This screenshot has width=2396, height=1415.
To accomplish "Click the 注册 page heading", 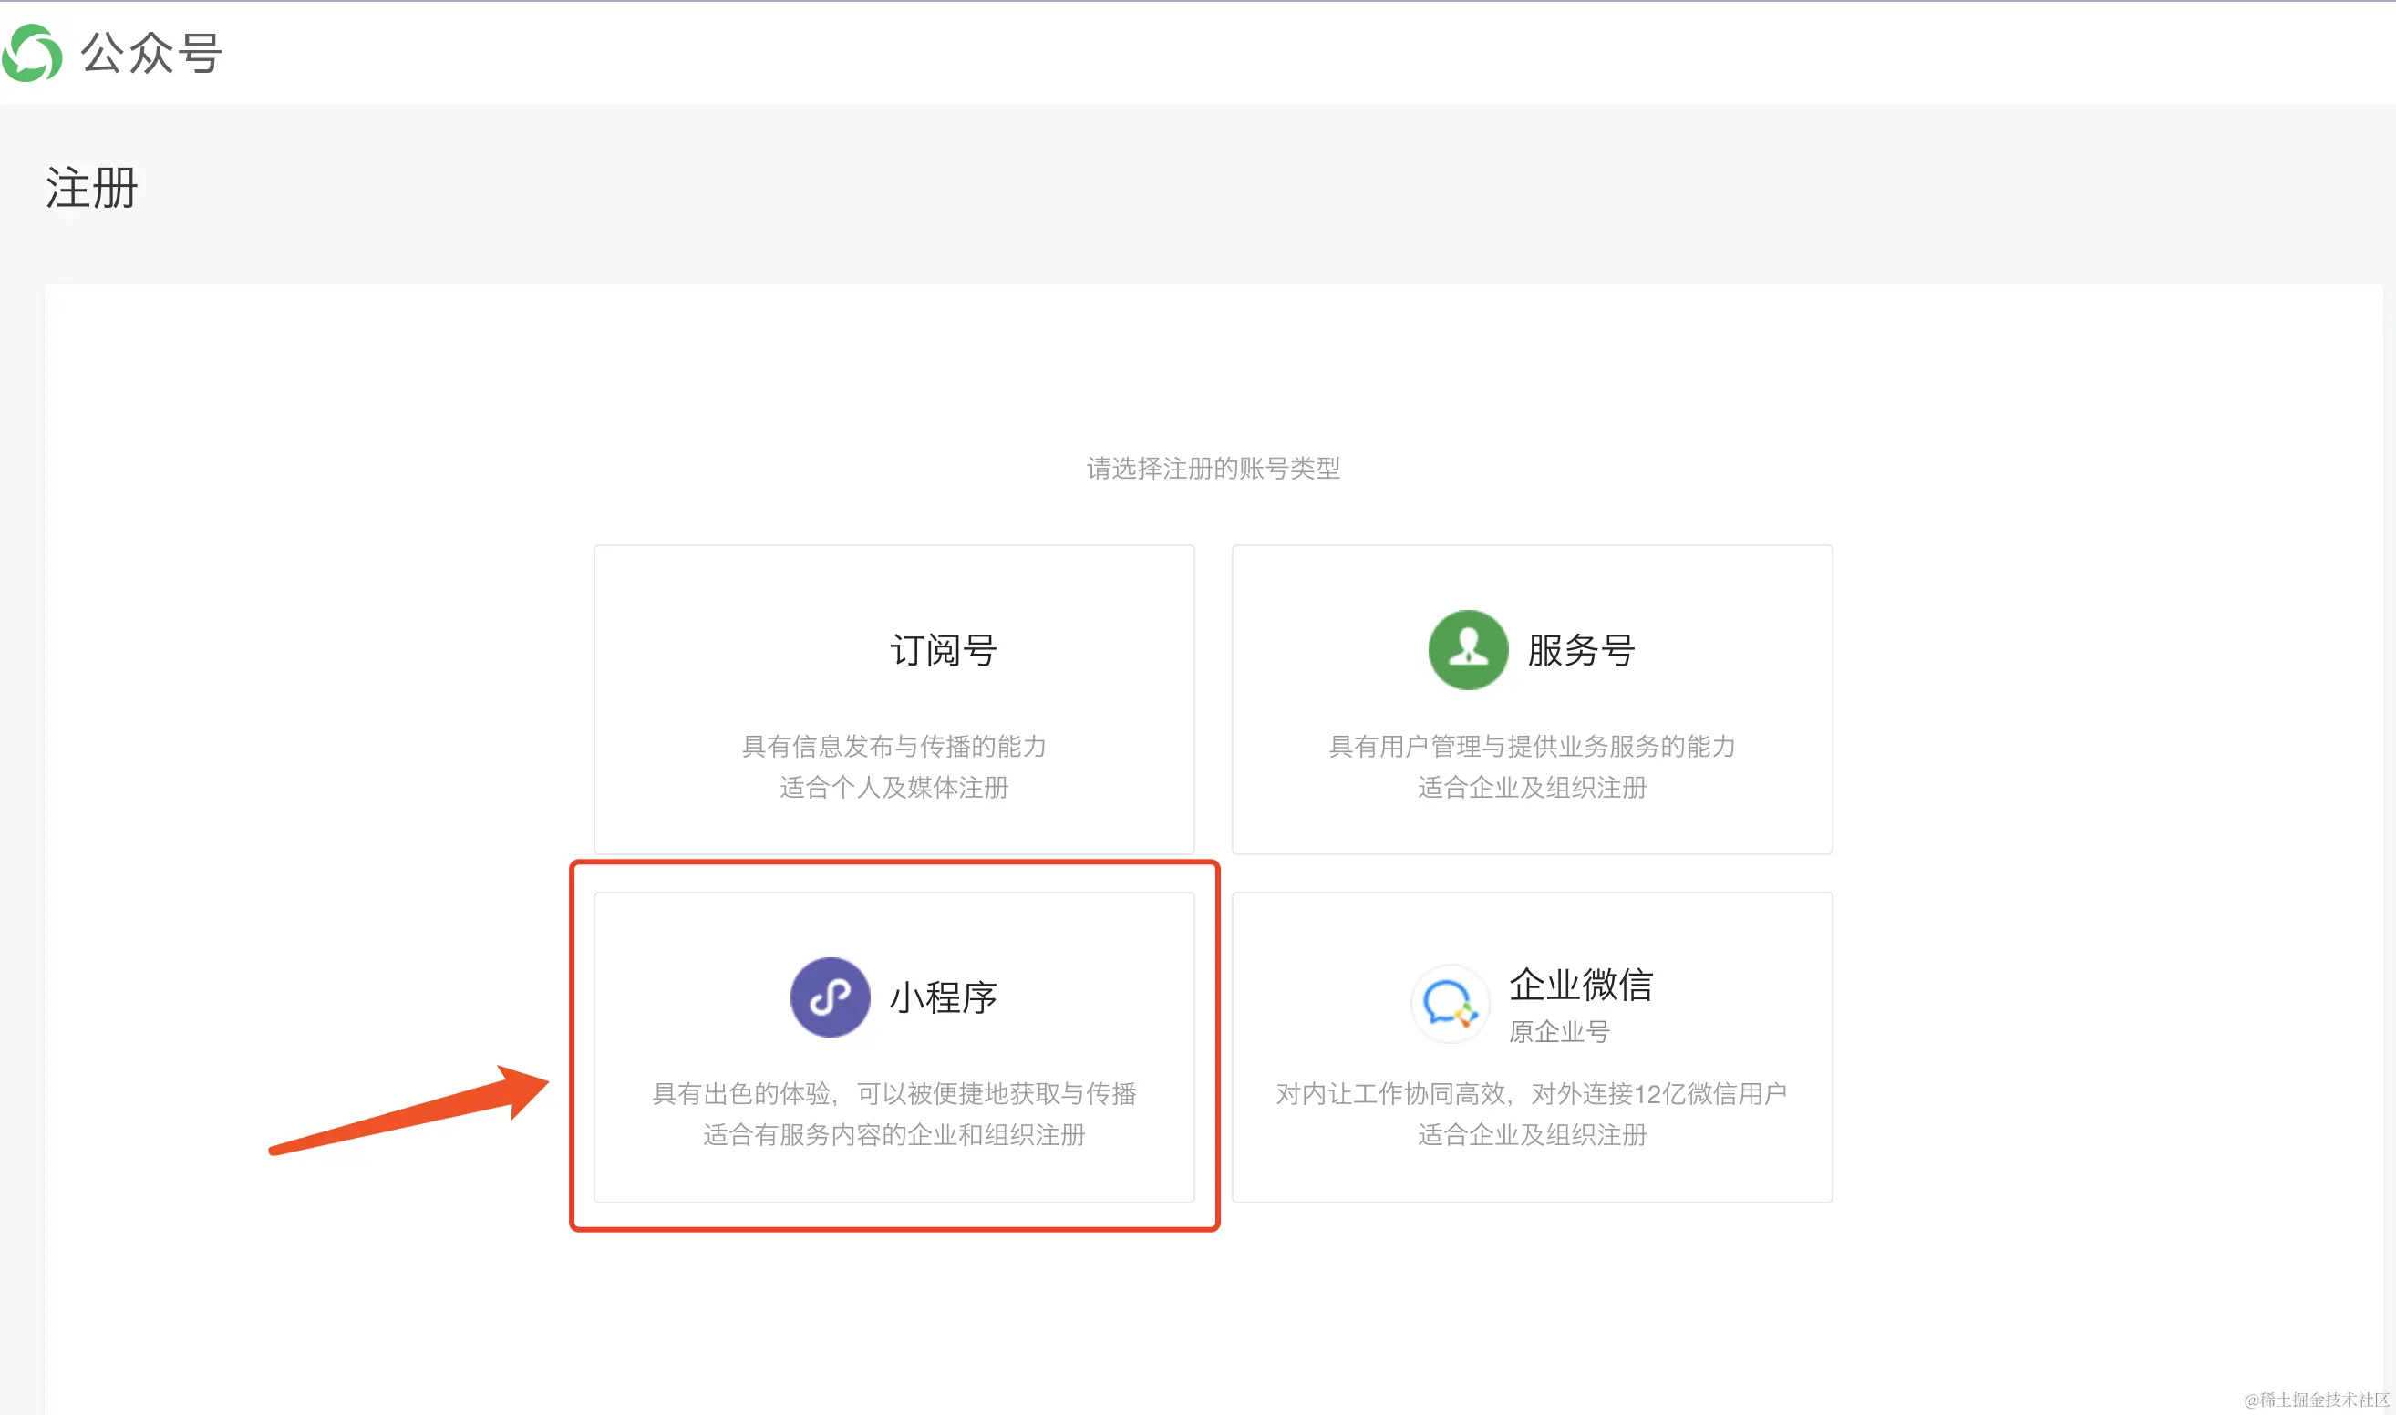I will (x=91, y=188).
